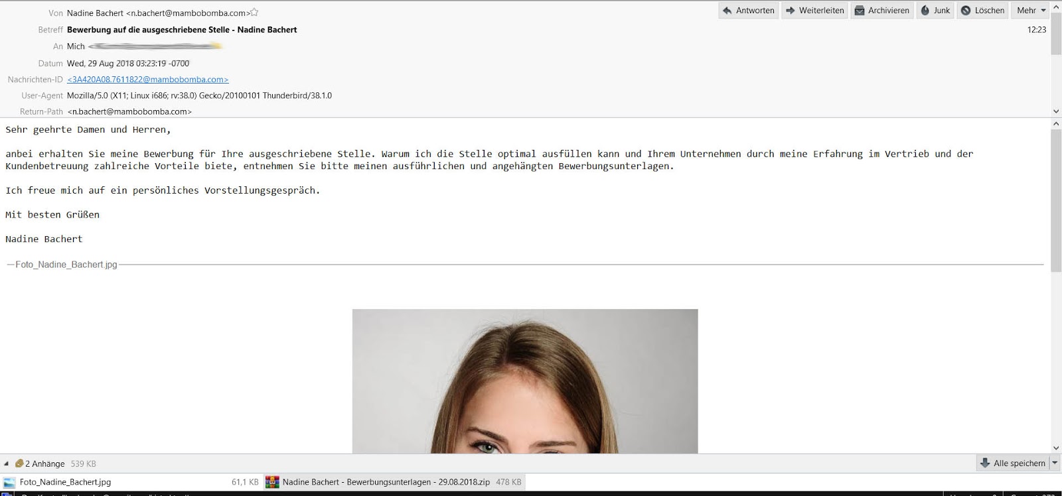Click the sender address n.bachert@mambobomba.com
Image resolution: width=1062 pixels, height=496 pixels.
(x=188, y=13)
